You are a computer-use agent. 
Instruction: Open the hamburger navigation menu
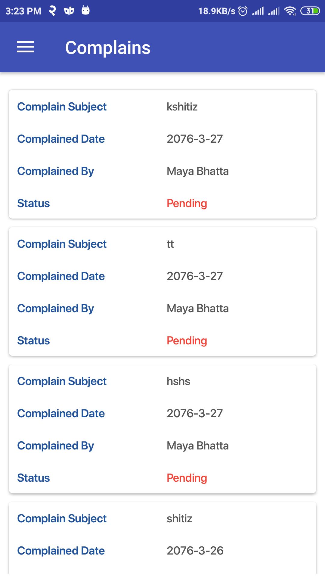tap(25, 47)
